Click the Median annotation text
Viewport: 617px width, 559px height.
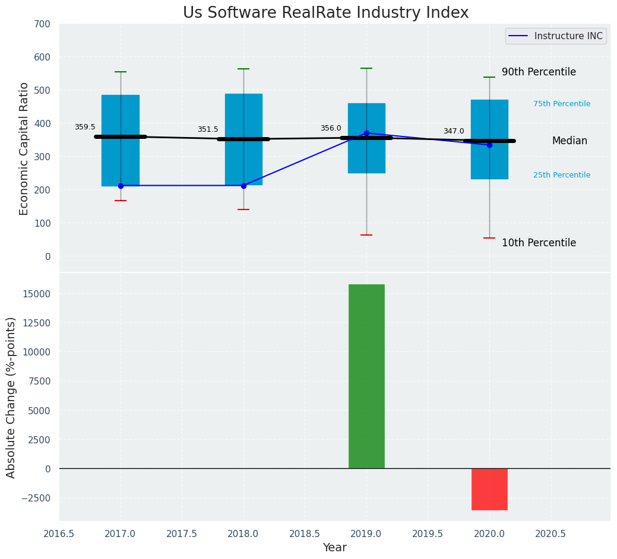coord(569,141)
